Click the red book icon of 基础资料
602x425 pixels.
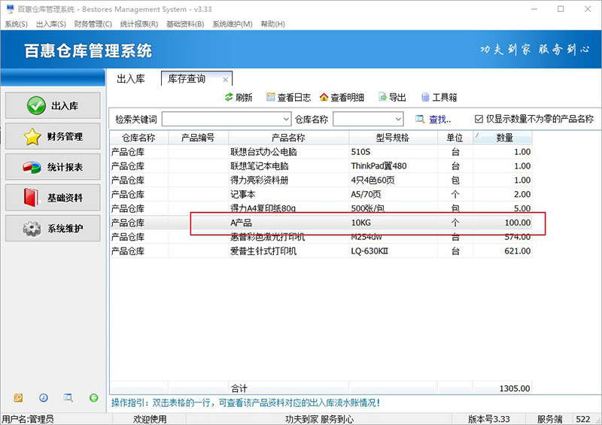(x=31, y=197)
